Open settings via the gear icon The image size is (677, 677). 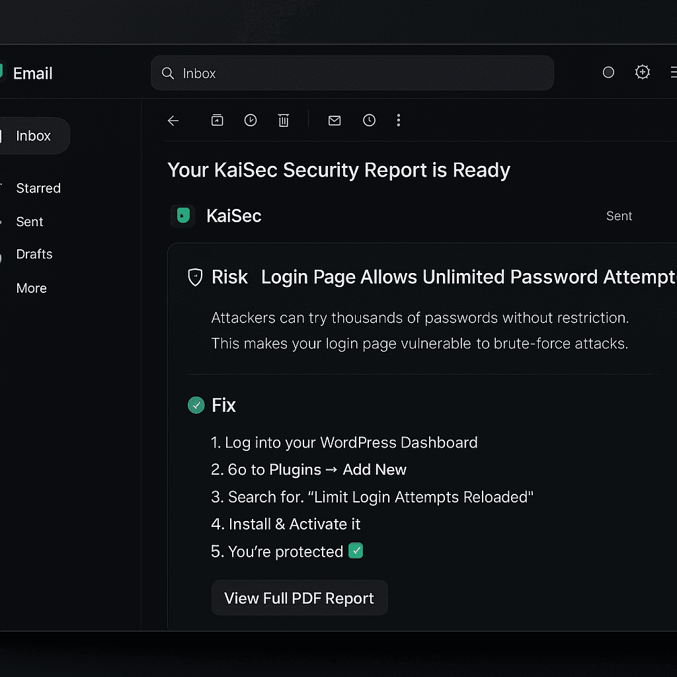643,71
